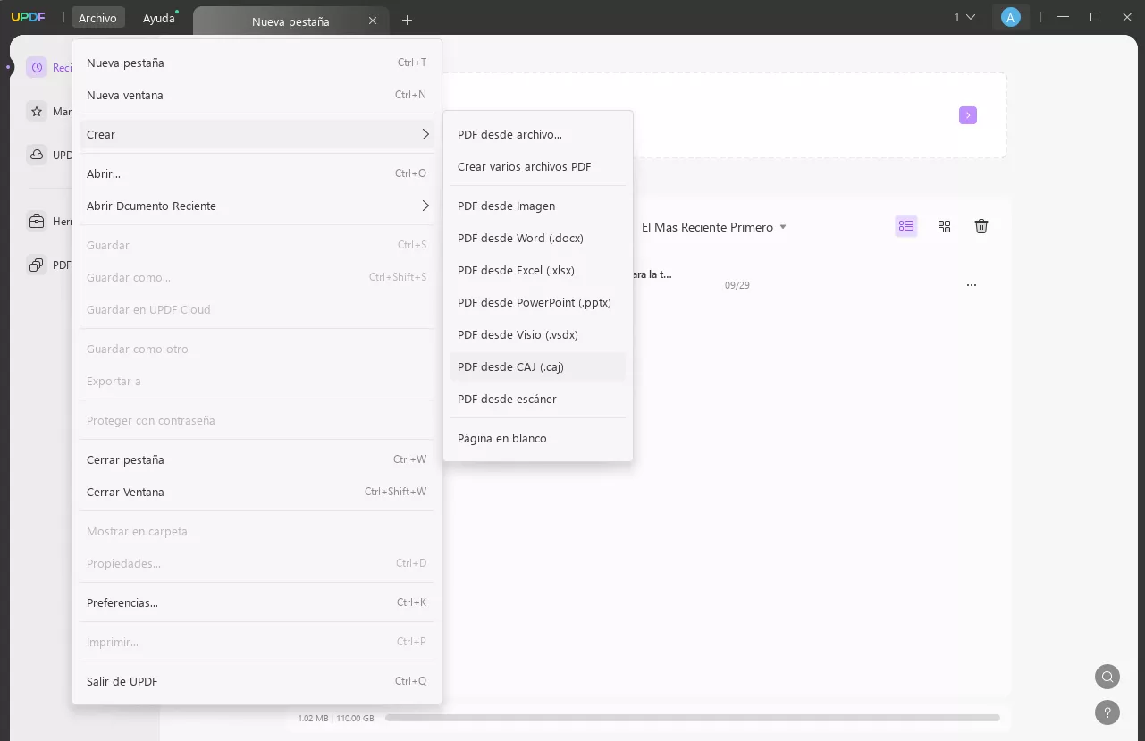Click the Ctrl+Q shortcut label
This screenshot has width=1145, height=741.
click(x=410, y=681)
